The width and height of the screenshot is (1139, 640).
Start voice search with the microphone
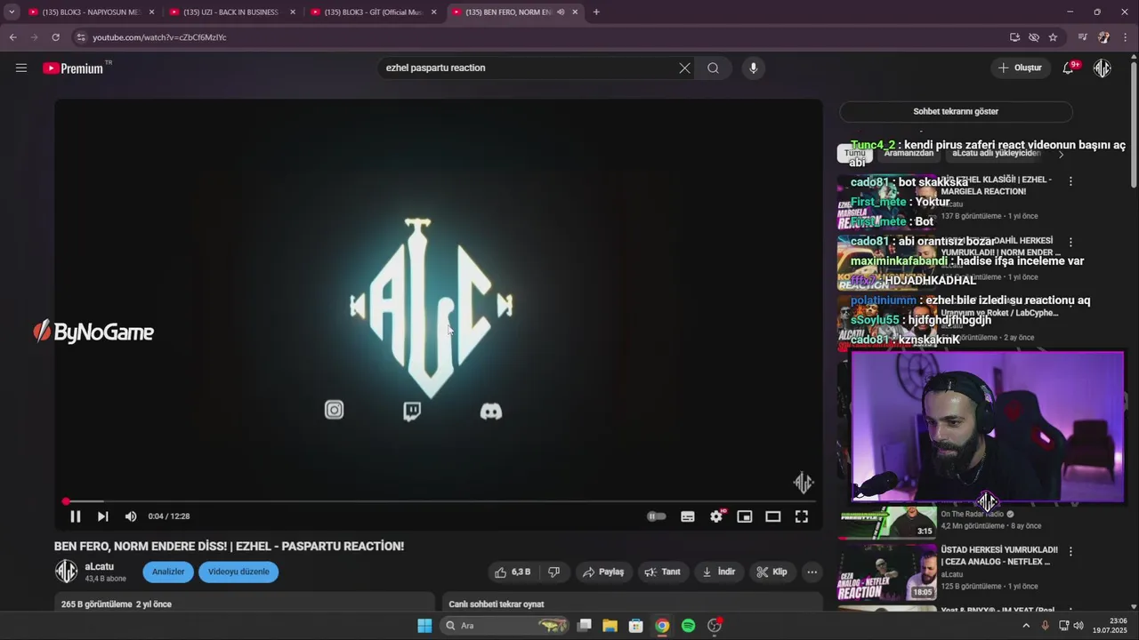point(753,68)
